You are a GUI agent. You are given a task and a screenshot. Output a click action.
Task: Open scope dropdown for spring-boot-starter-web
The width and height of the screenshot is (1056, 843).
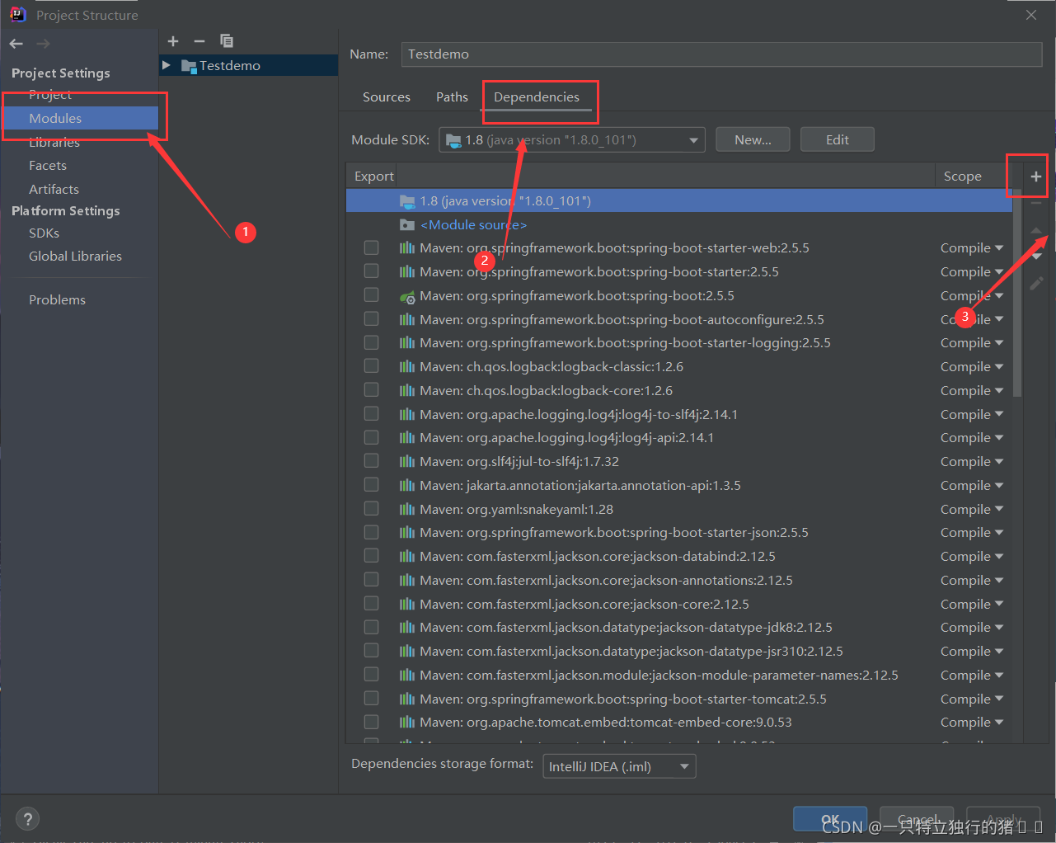[x=972, y=247]
